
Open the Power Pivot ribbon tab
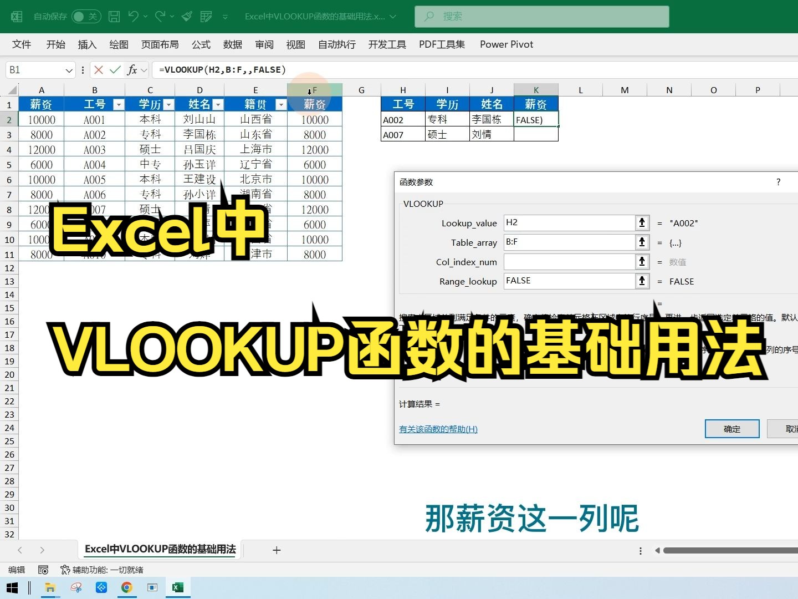pyautogui.click(x=506, y=44)
